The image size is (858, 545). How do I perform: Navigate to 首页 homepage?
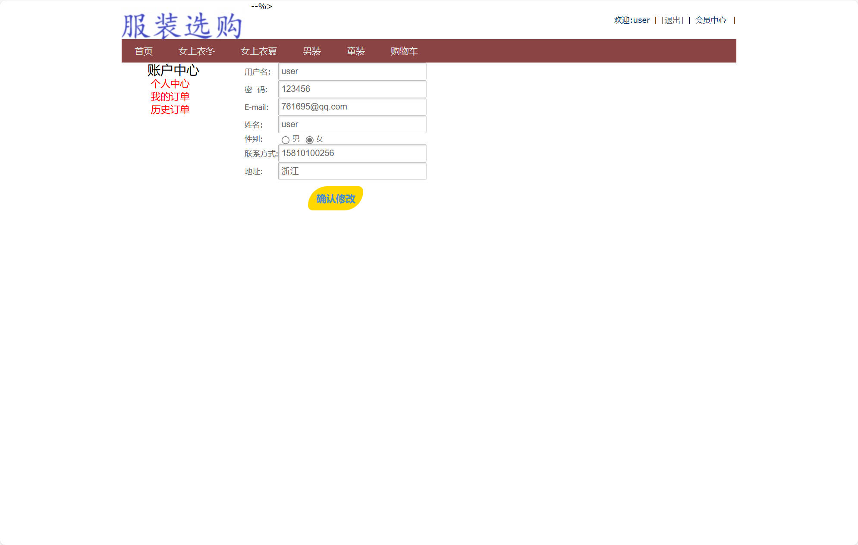tap(144, 51)
